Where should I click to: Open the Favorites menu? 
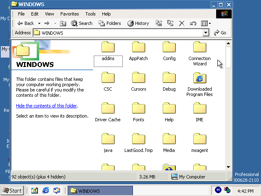point(70,14)
